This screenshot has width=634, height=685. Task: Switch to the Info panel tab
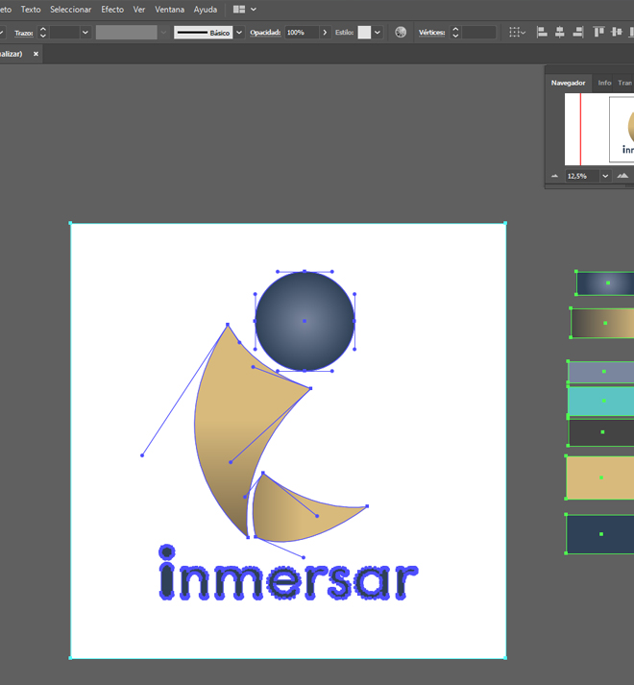(x=604, y=83)
